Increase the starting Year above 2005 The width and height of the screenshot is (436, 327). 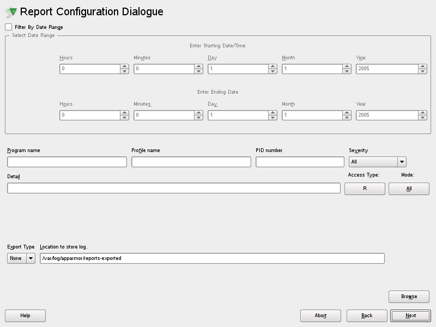click(x=422, y=66)
